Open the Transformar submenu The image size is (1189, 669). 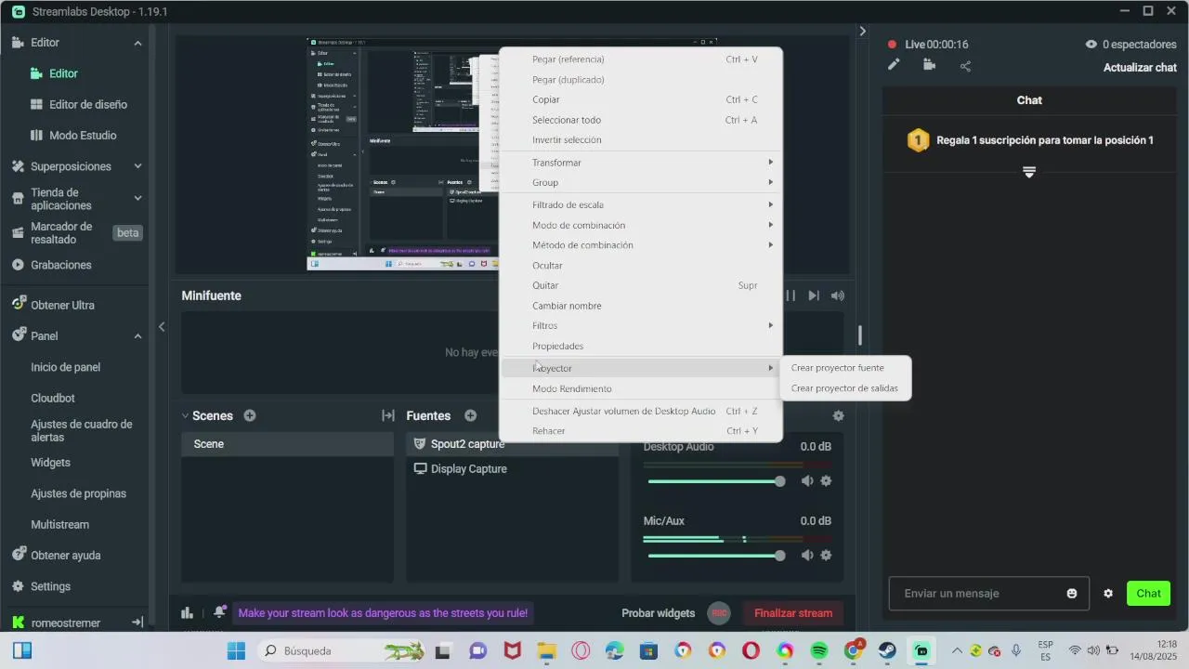tap(641, 163)
